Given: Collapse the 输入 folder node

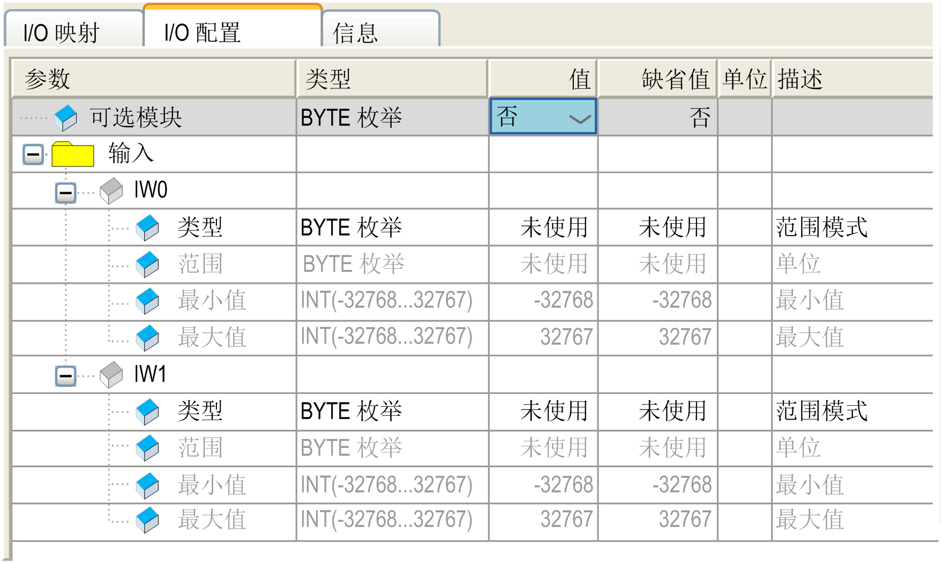Looking at the screenshot, I should tap(33, 155).
